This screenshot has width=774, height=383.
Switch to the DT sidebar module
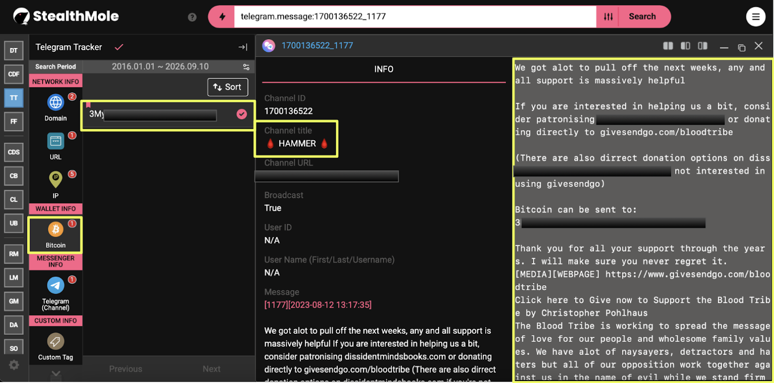(14, 50)
